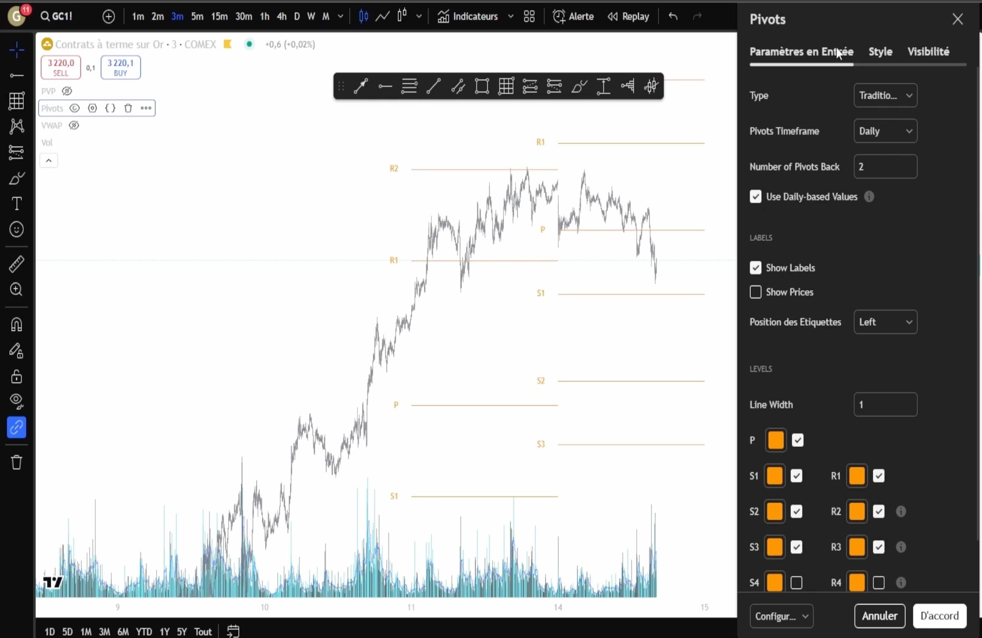
Task: Select the crosshair cursor tool
Action: coord(17,50)
